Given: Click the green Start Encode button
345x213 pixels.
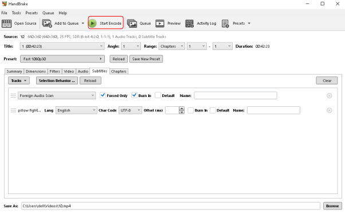Looking at the screenshot, I should coord(105,23).
